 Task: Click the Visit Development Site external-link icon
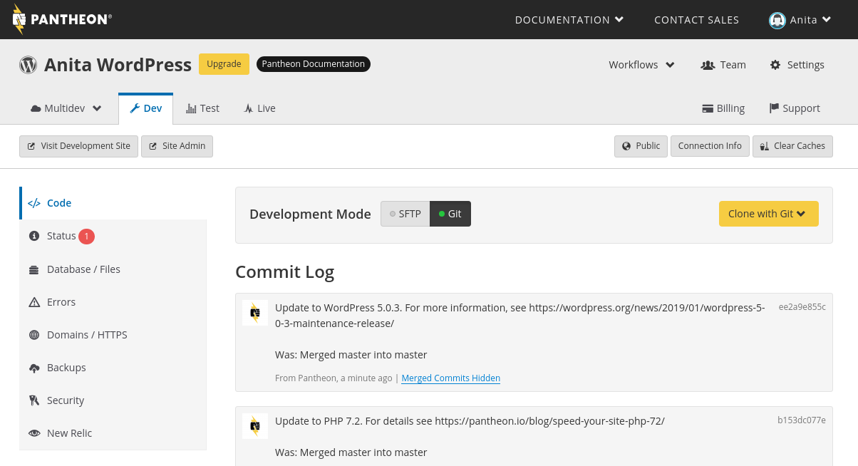coord(31,146)
